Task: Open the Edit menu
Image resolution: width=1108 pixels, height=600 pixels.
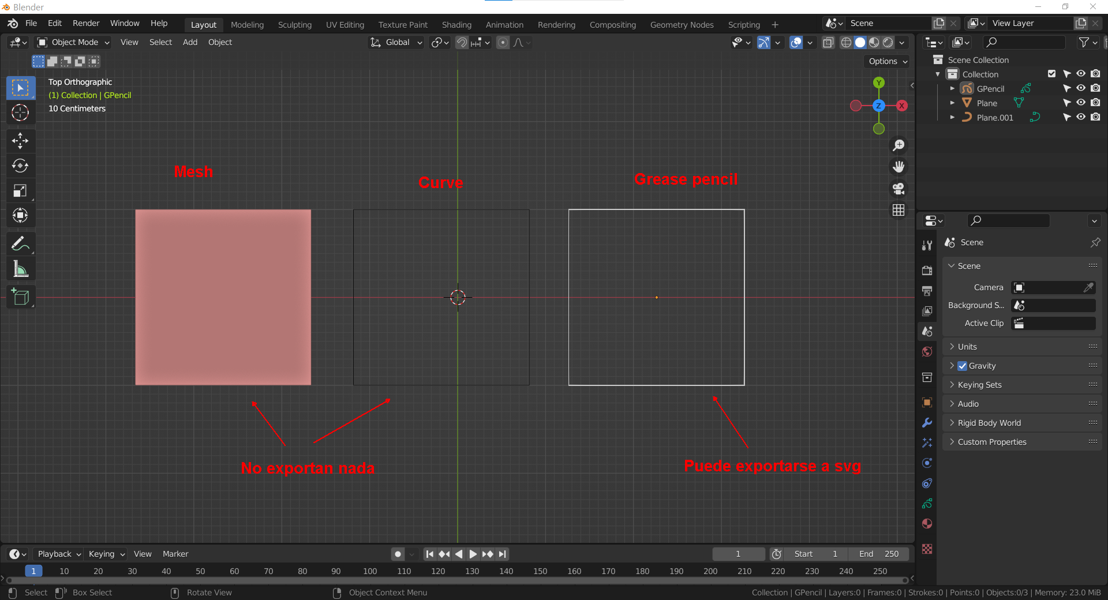Action: (55, 23)
